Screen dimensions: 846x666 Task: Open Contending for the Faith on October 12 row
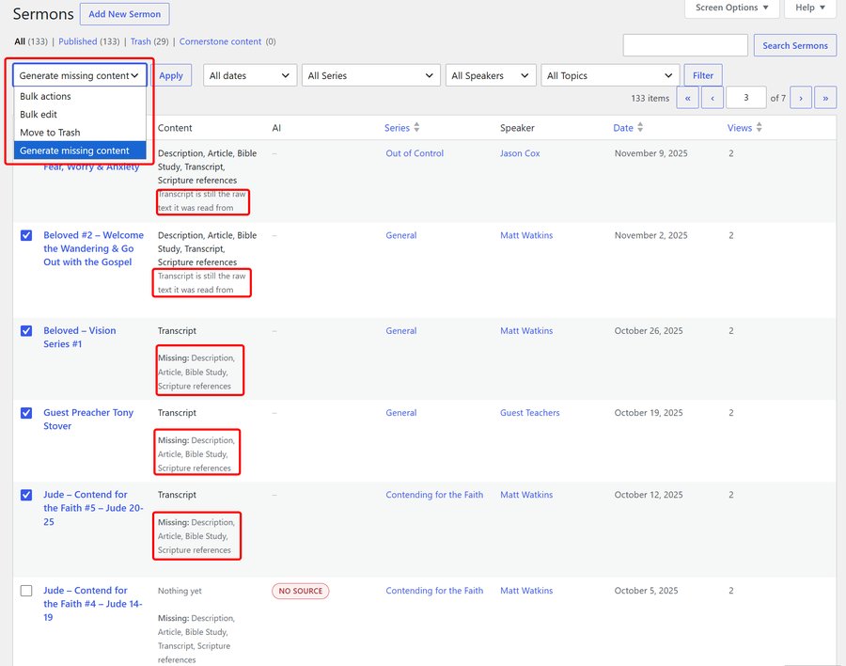click(434, 495)
